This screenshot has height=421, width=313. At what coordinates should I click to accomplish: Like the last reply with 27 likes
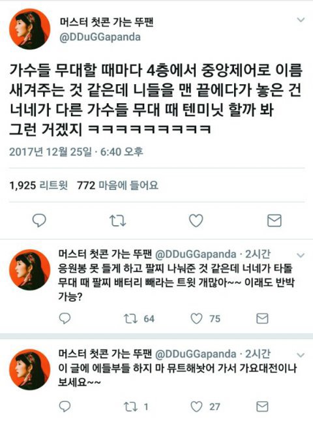pos(196,407)
